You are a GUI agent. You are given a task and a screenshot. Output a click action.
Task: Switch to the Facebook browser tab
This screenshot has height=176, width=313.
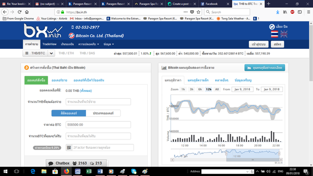coord(215,4)
